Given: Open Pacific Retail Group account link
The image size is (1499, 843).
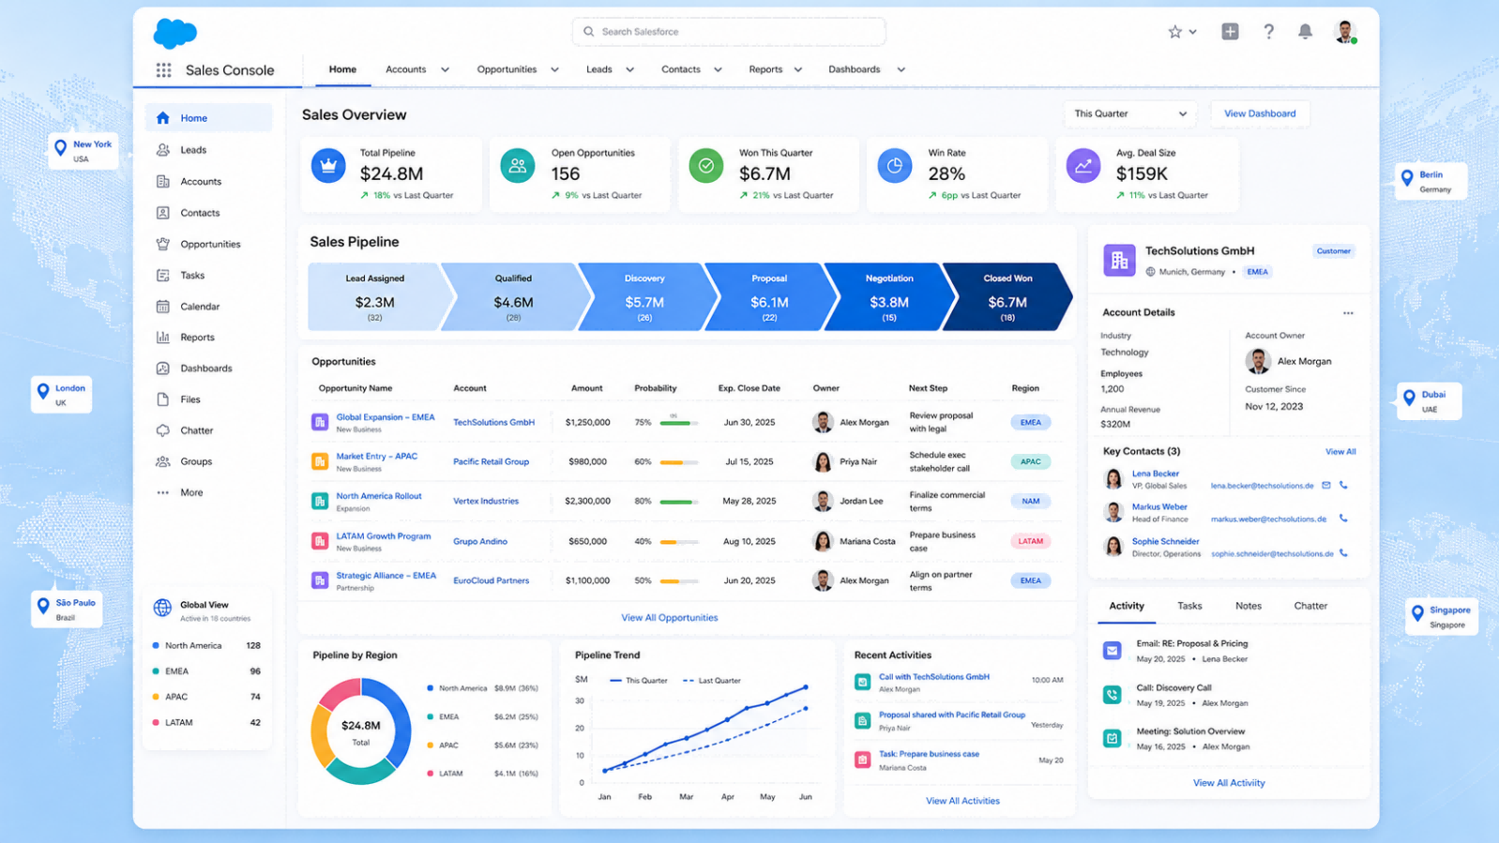Looking at the screenshot, I should coord(491,461).
